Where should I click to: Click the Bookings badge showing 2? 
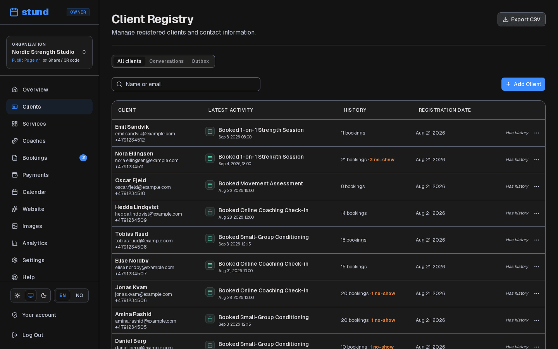tap(83, 158)
